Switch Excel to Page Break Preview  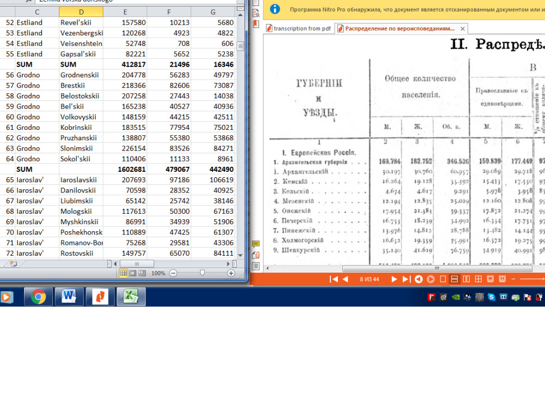click(x=142, y=273)
